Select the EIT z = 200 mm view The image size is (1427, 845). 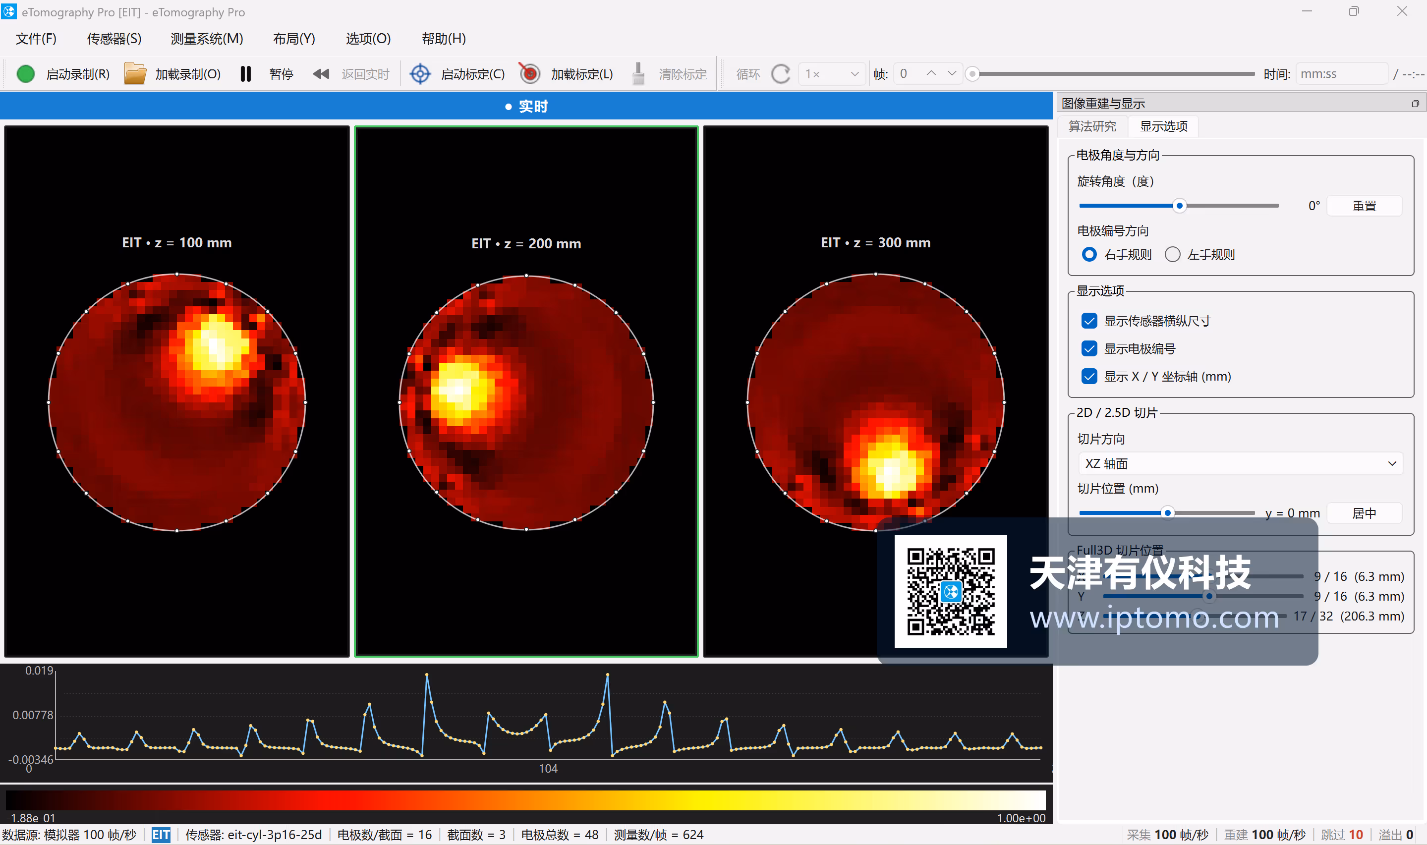coord(526,391)
